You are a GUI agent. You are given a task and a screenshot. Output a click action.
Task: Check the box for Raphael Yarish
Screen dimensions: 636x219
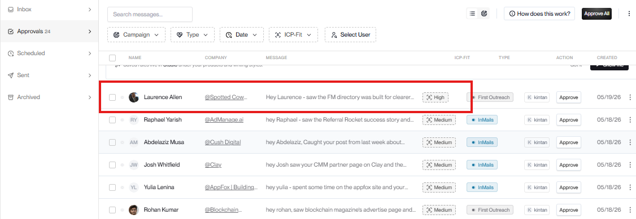[x=112, y=120]
